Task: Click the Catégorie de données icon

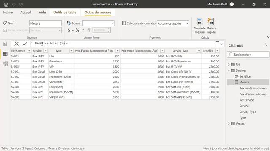Action: click(124, 23)
